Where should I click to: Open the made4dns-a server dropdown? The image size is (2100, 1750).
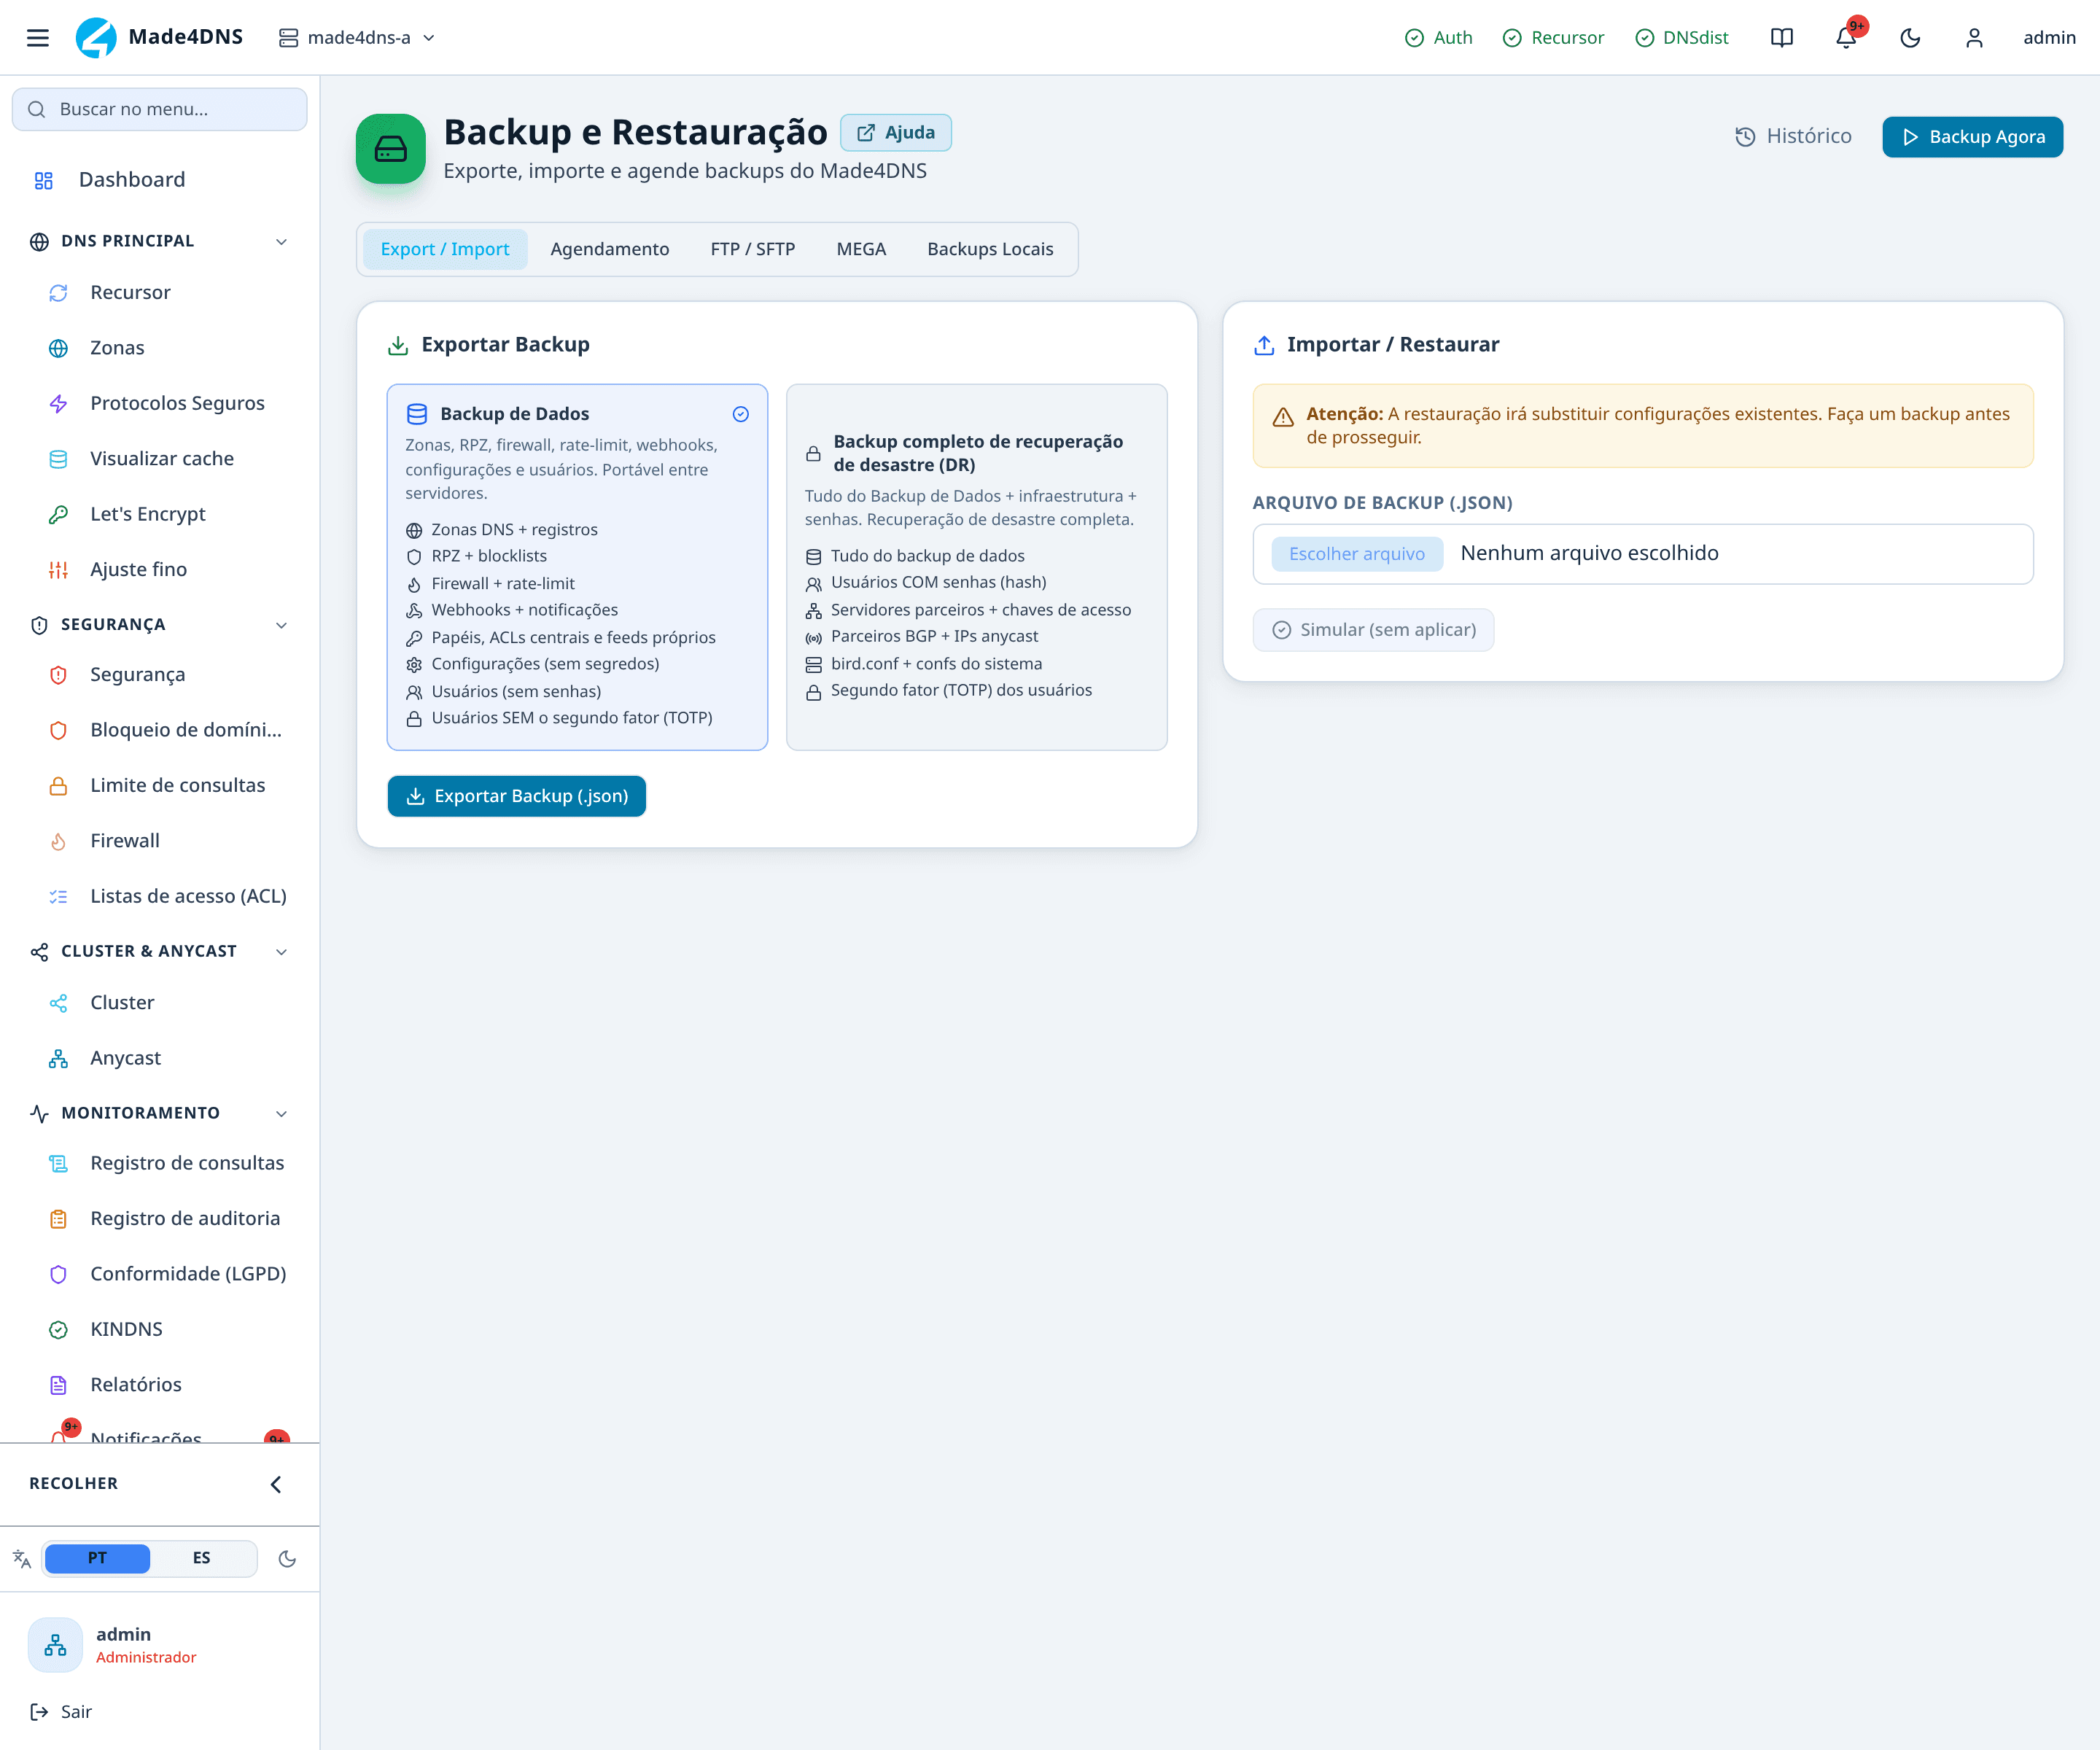click(358, 38)
